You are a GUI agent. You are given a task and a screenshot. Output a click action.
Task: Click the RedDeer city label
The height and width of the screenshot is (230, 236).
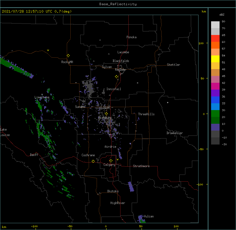pos(120,70)
